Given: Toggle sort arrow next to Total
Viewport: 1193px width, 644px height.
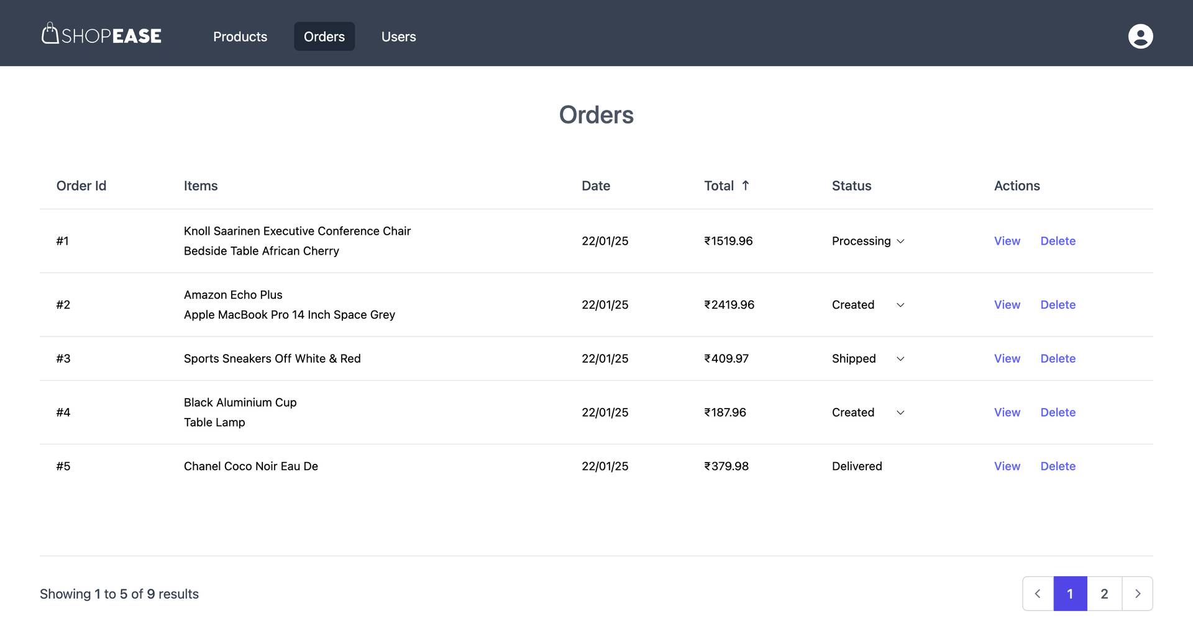Looking at the screenshot, I should (x=745, y=185).
